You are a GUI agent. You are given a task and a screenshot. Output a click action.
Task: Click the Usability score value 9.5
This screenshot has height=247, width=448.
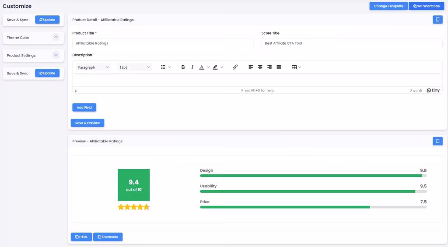(423, 186)
